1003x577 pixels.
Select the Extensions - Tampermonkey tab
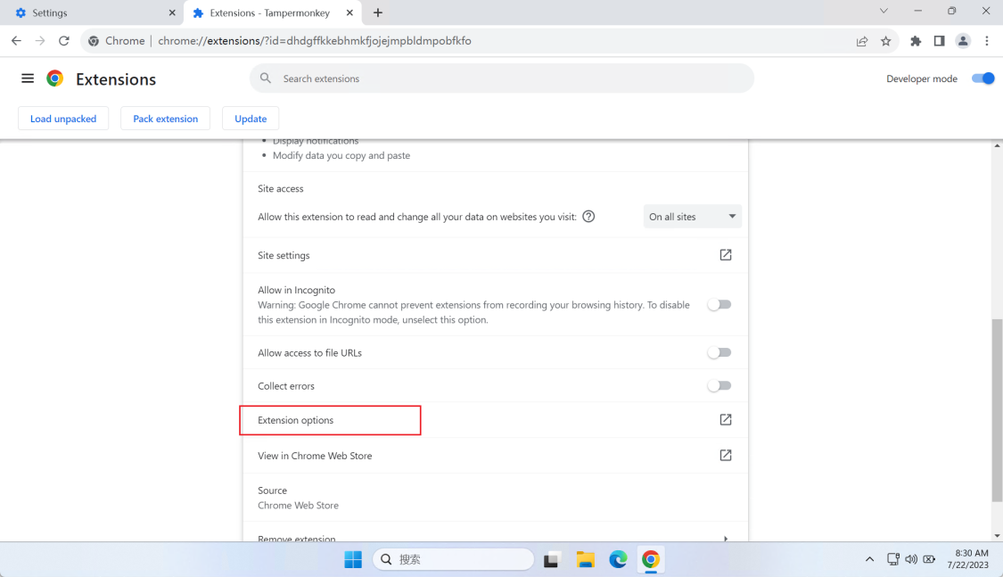click(x=273, y=12)
